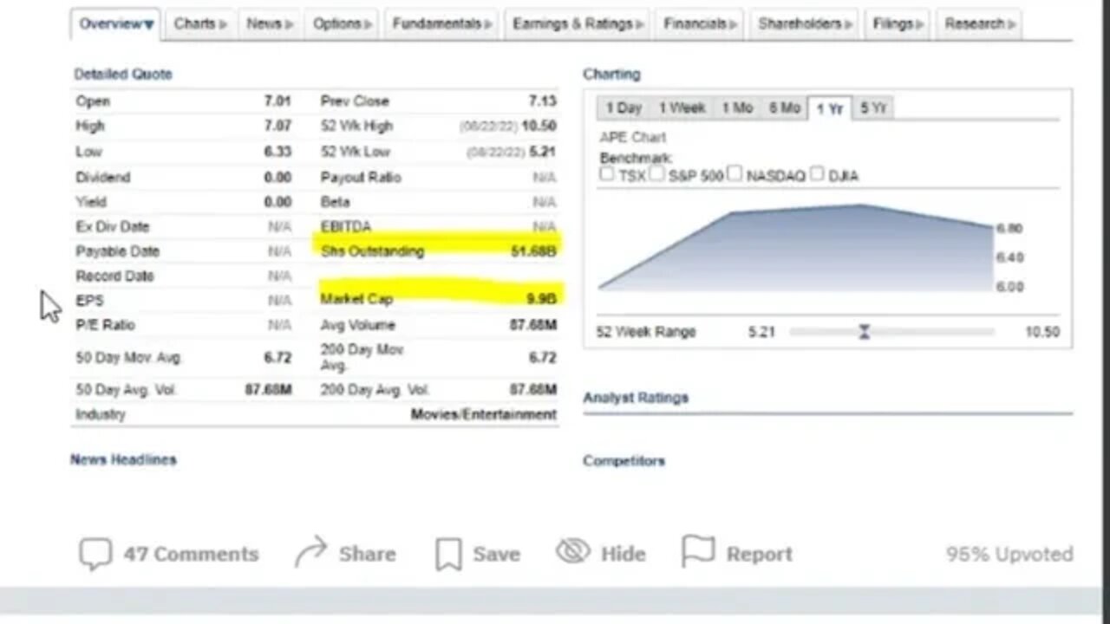Expand the Filings tab arrow
1110x624 pixels.
pyautogui.click(x=919, y=24)
